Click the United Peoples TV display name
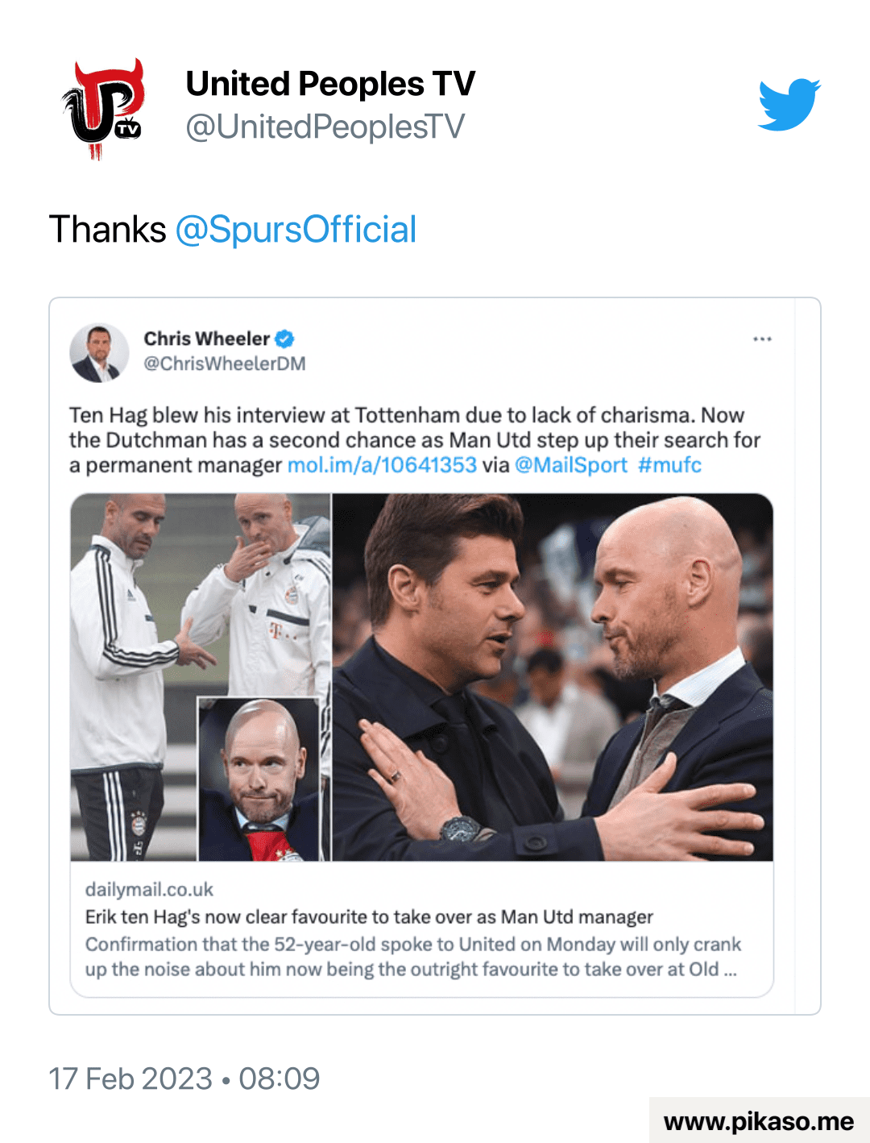870x1143 pixels. (x=330, y=84)
